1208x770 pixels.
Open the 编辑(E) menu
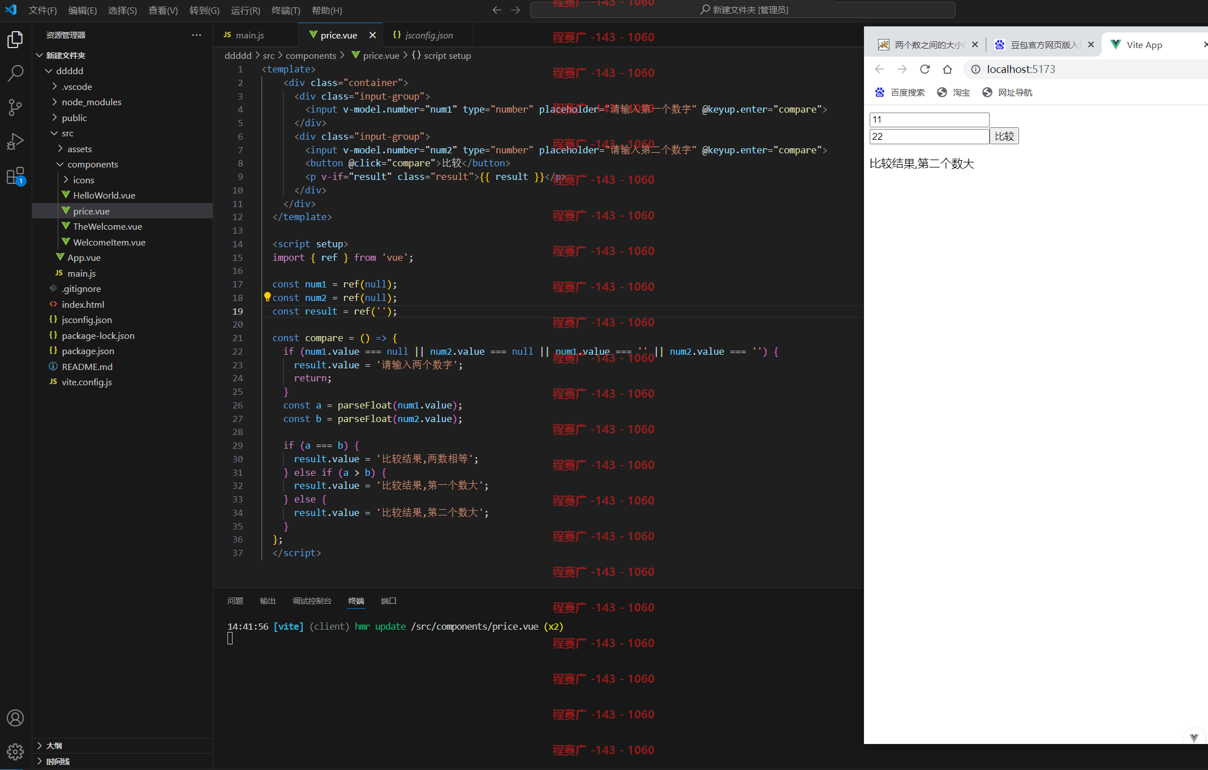(x=82, y=10)
